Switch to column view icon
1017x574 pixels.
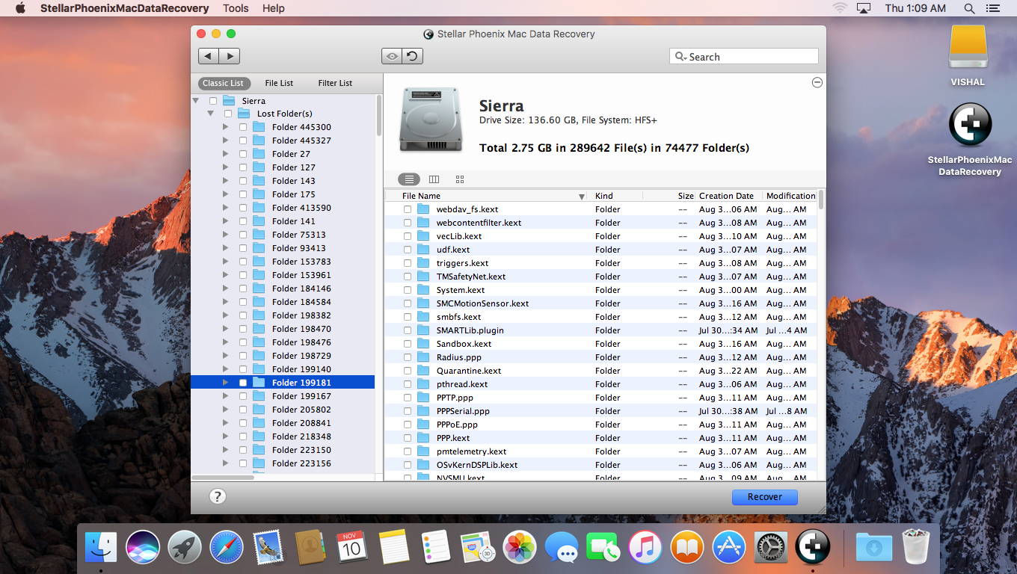[x=434, y=179]
